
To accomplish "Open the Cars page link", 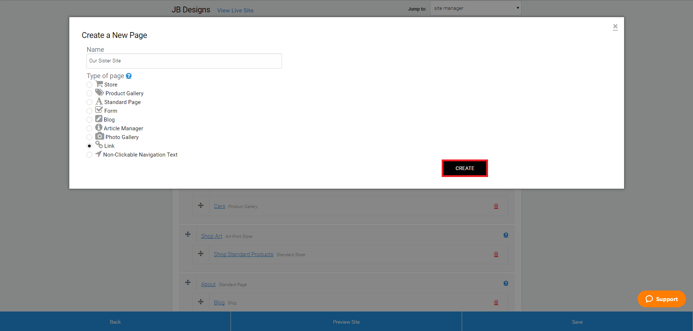I will 220,206.
